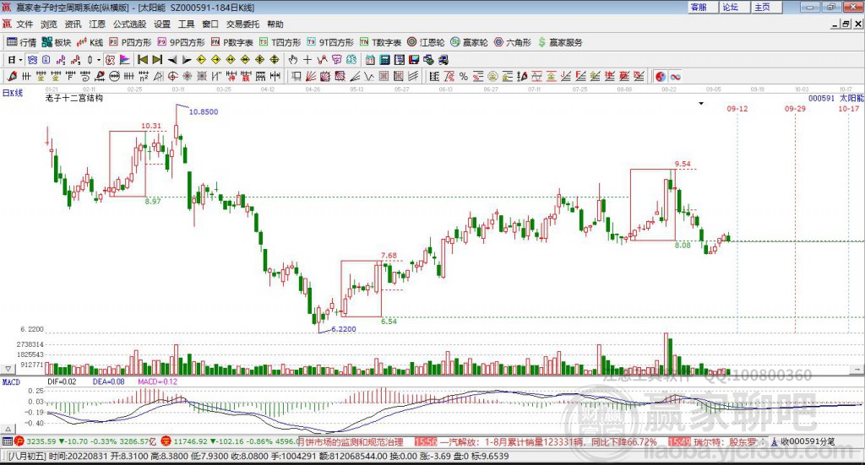Switch to the K线 candlestick chart

(x=90, y=42)
